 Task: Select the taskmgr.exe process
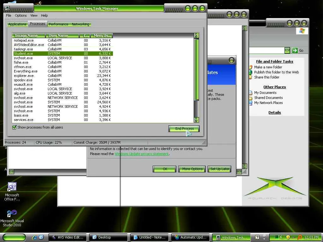[x=63, y=49]
